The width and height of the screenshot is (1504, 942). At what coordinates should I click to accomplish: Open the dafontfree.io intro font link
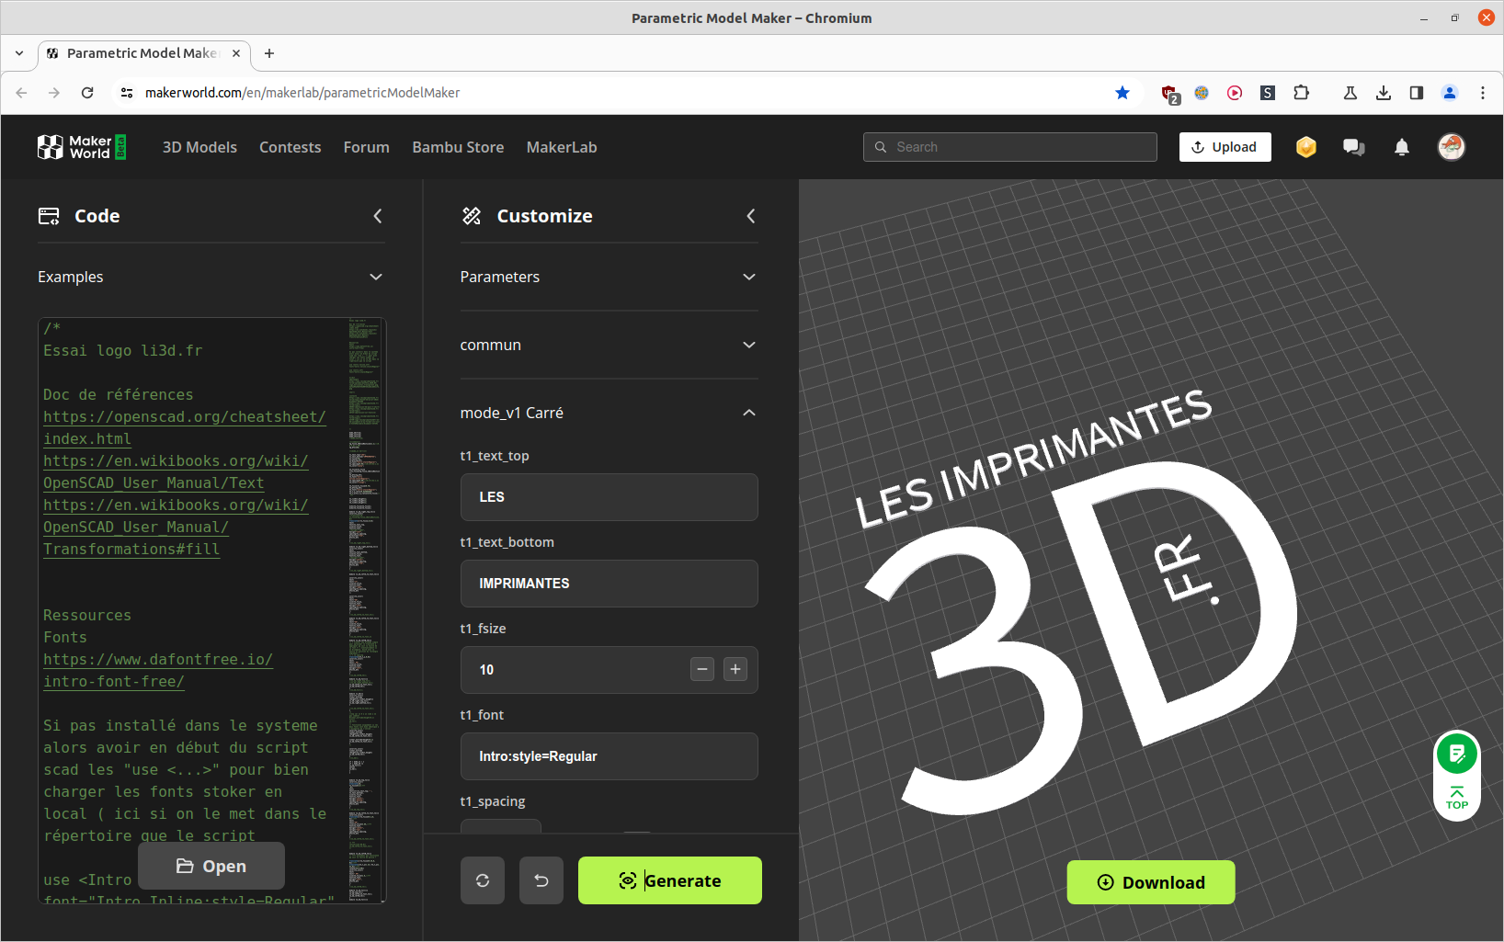point(158,670)
